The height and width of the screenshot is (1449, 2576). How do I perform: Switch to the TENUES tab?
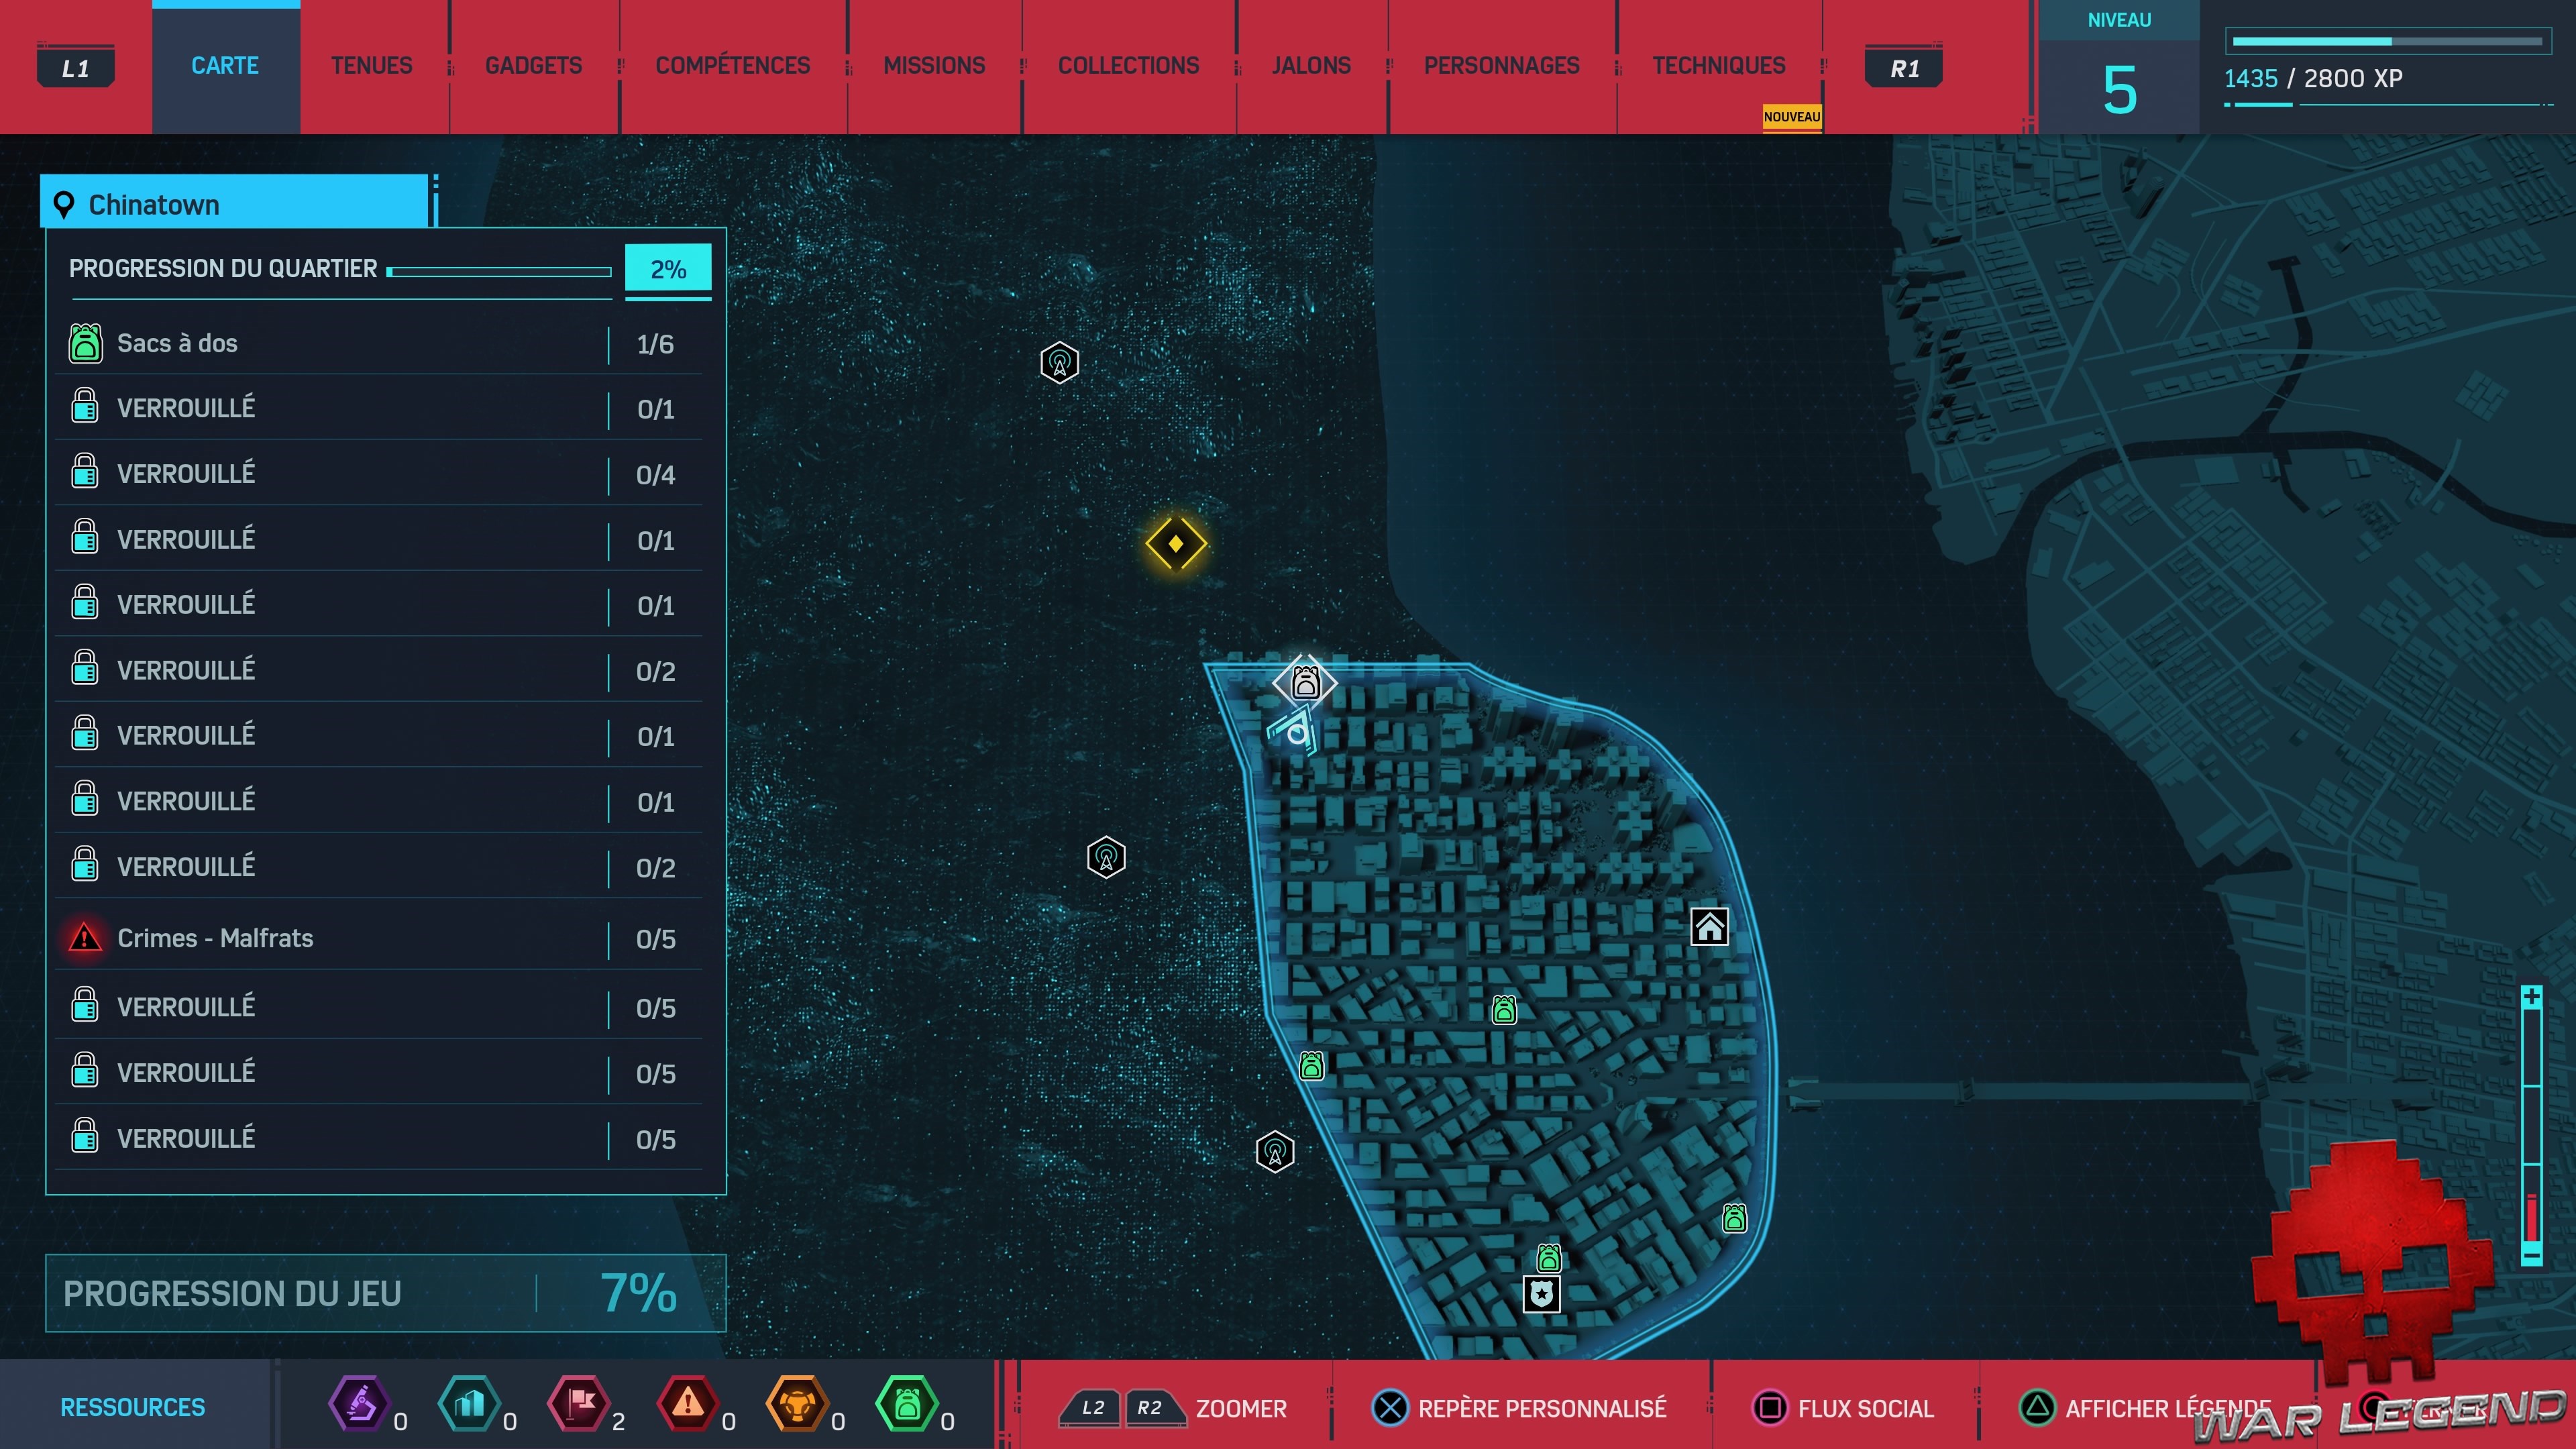click(371, 66)
